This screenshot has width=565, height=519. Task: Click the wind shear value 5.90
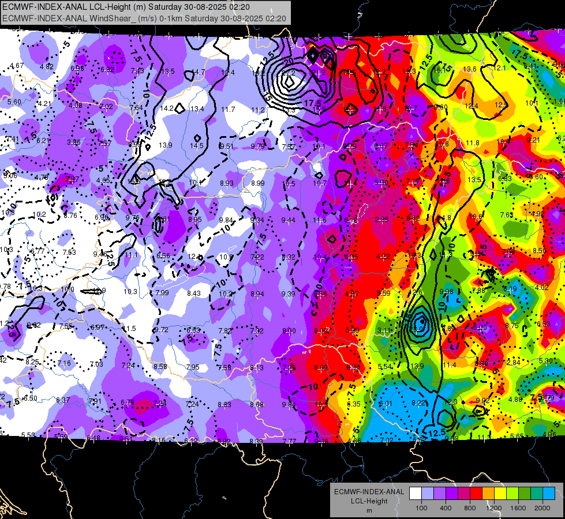point(381,183)
